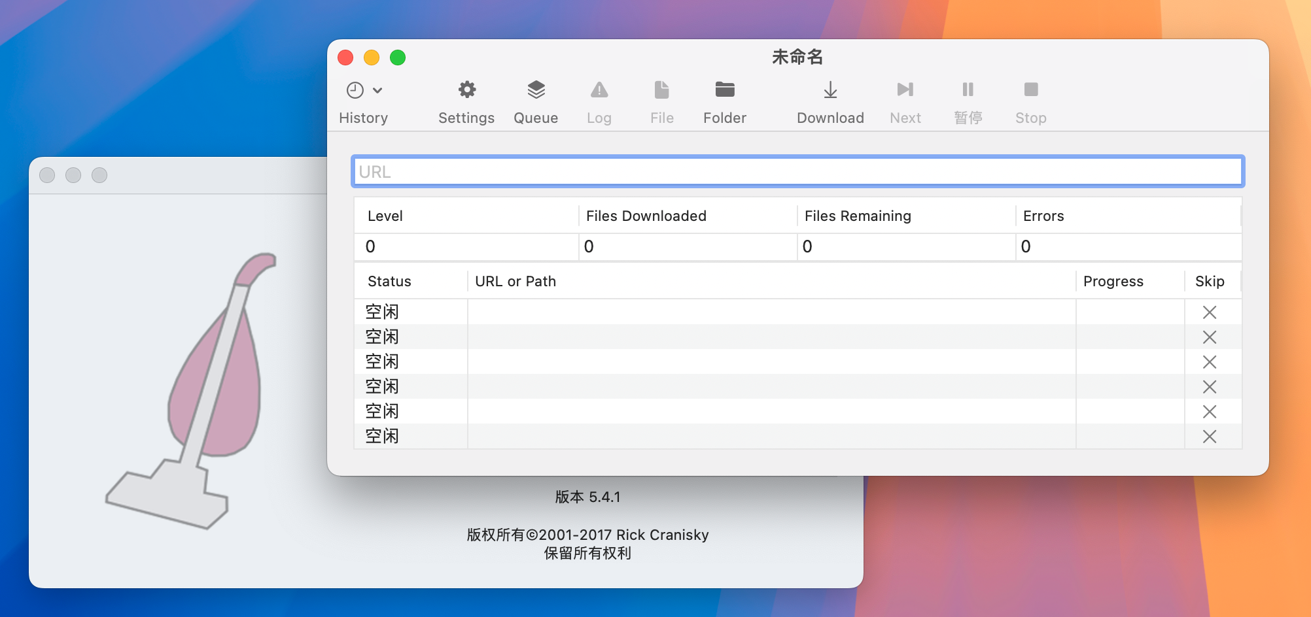Click 保留所有权利 in About window
Image resolution: width=1311 pixels, height=617 pixels.
587,554
